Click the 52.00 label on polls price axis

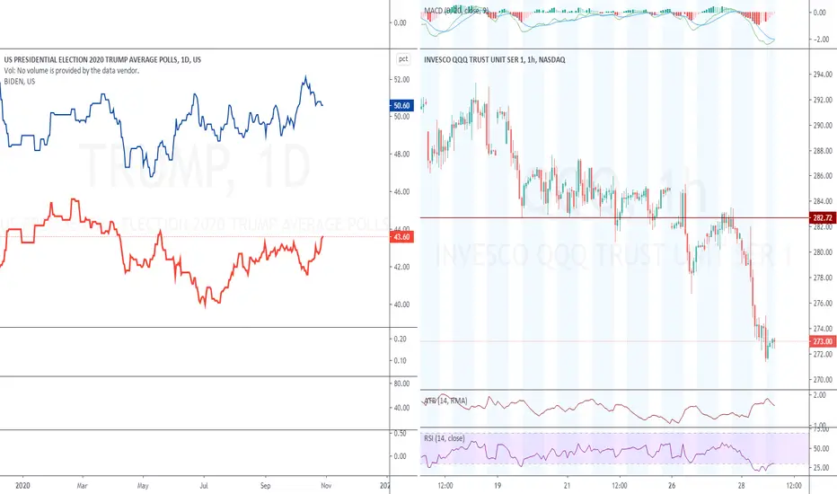coord(401,80)
